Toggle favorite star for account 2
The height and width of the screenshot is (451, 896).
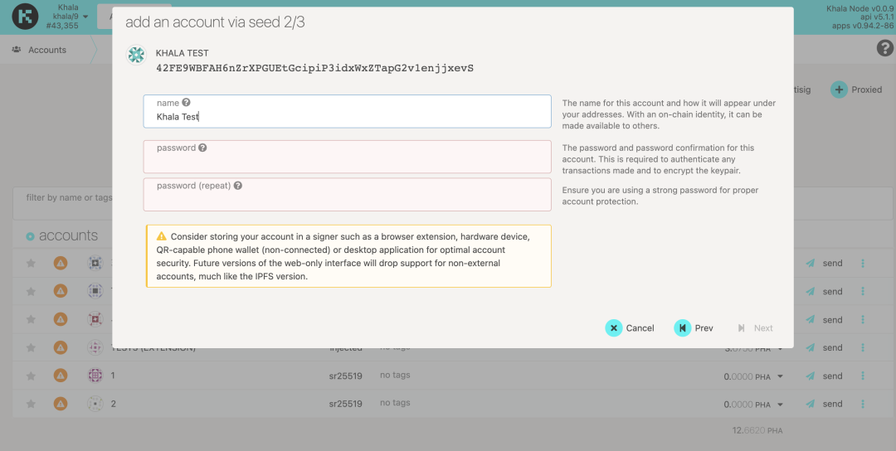coord(31,405)
